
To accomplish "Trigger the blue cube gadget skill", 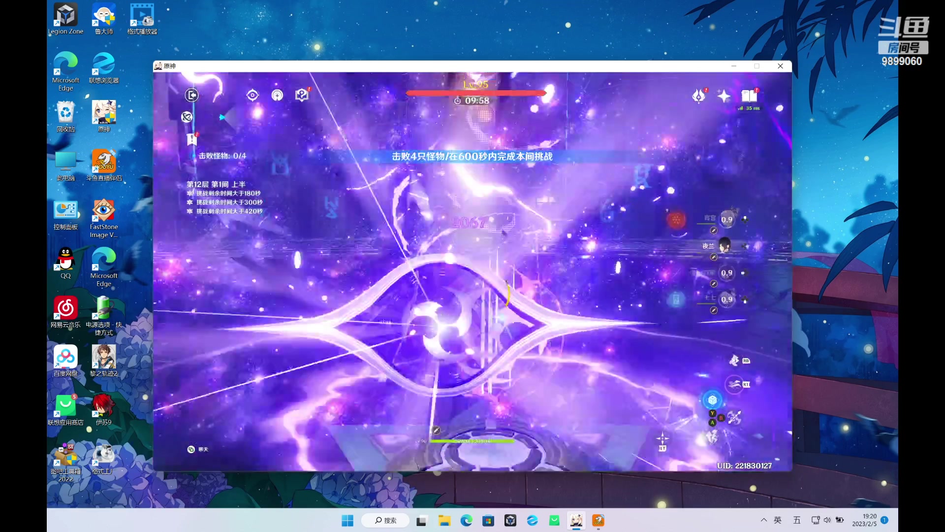I will pos(712,400).
